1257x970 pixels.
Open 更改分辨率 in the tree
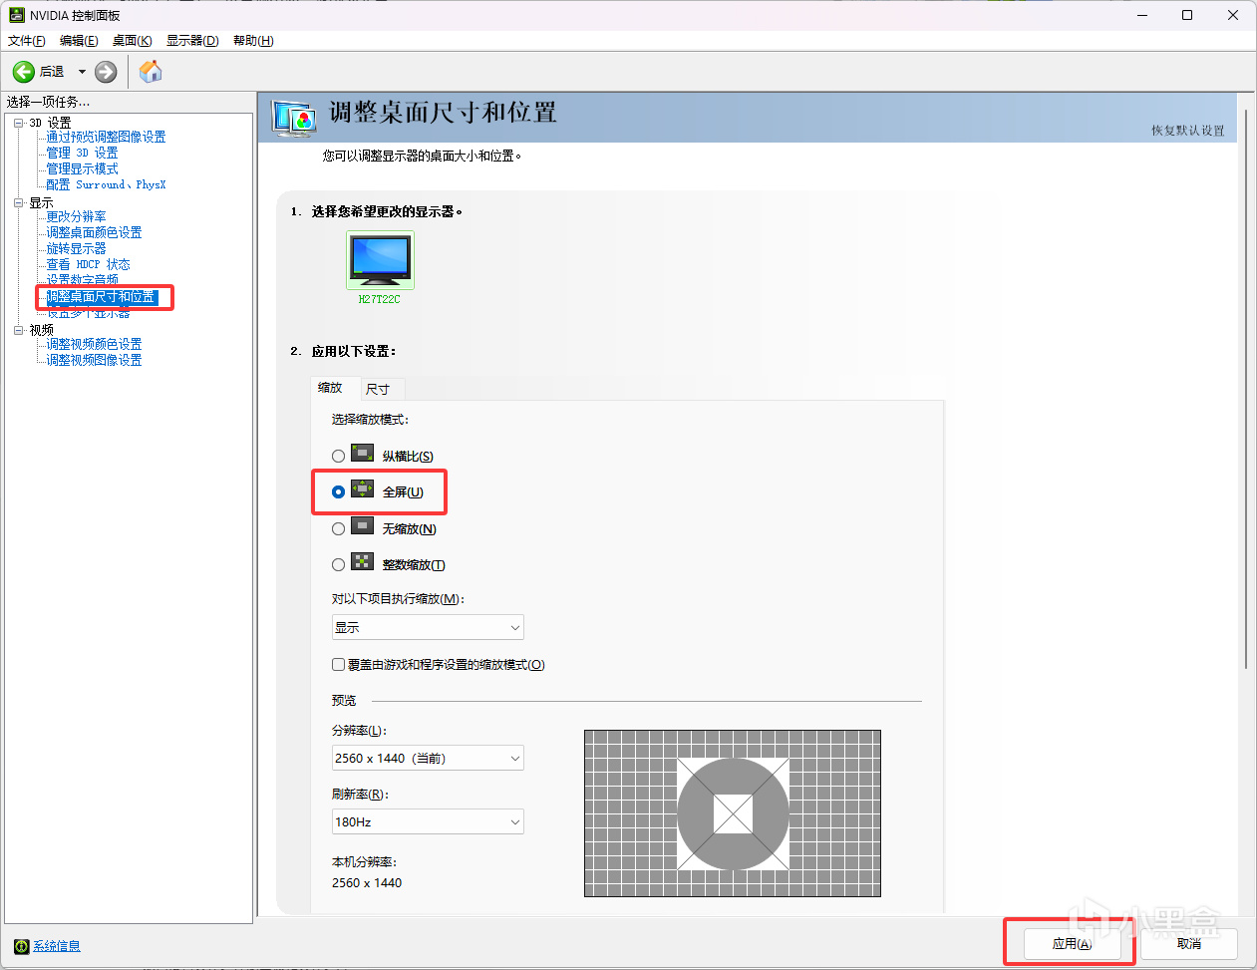(76, 216)
